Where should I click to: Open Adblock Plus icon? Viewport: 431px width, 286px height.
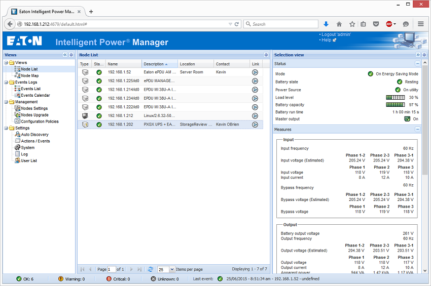point(389,24)
